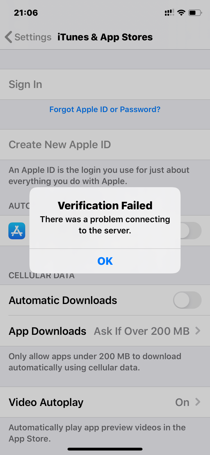Tap the battery indicator icon
The height and width of the screenshot is (455, 210).
point(195,13)
